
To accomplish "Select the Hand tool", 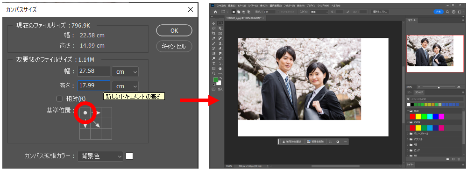I will pos(220,68).
